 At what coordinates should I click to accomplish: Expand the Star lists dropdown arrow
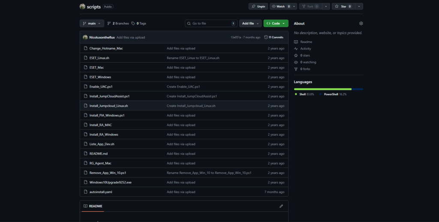pos(359,6)
